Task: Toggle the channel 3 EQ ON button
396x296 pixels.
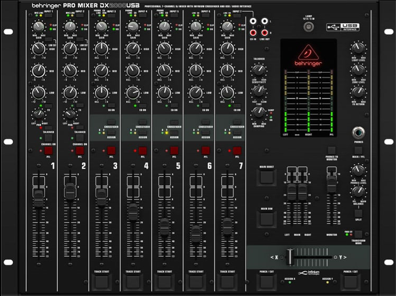Action: coord(111,106)
